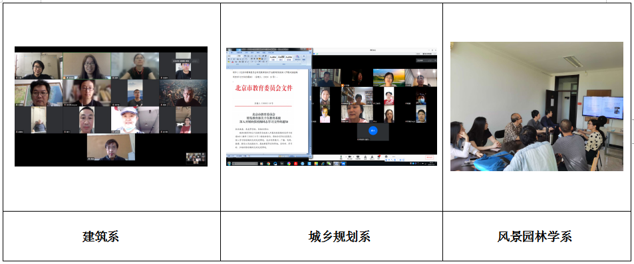Click the 建筑系 caption text
The image size is (634, 264).
coord(100,236)
